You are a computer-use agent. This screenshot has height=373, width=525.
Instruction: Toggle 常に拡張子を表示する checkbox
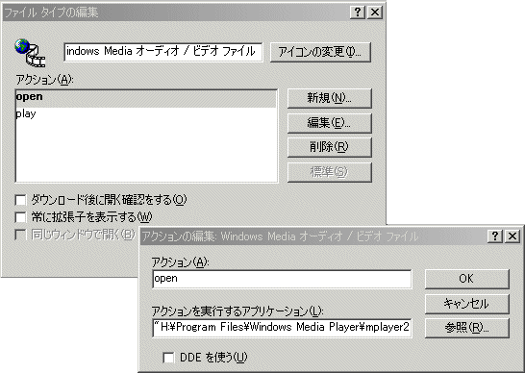click(20, 217)
